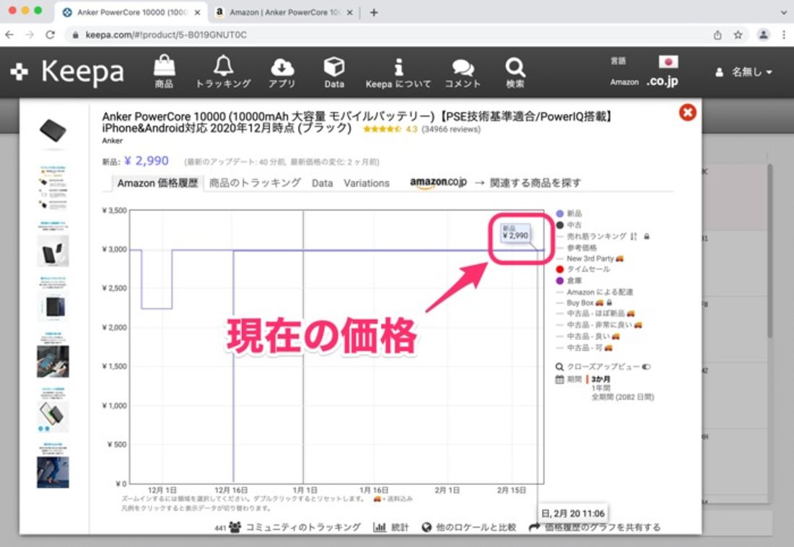The image size is (794, 547).
Task: Open the Chrome profile avatar icon
Action: (763, 35)
